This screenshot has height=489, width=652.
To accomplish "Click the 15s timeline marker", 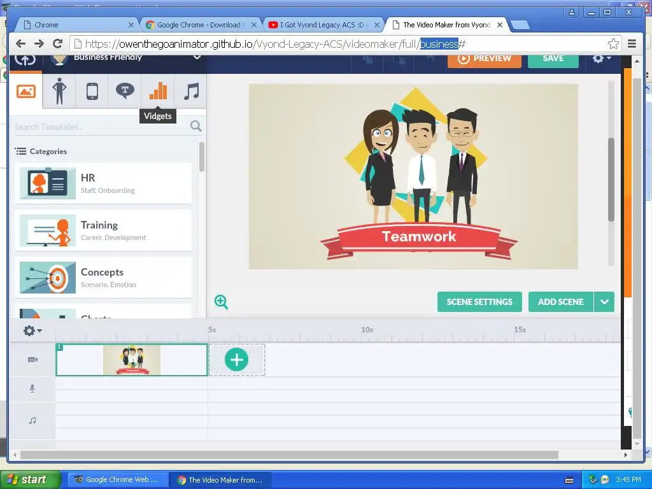I will click(520, 330).
